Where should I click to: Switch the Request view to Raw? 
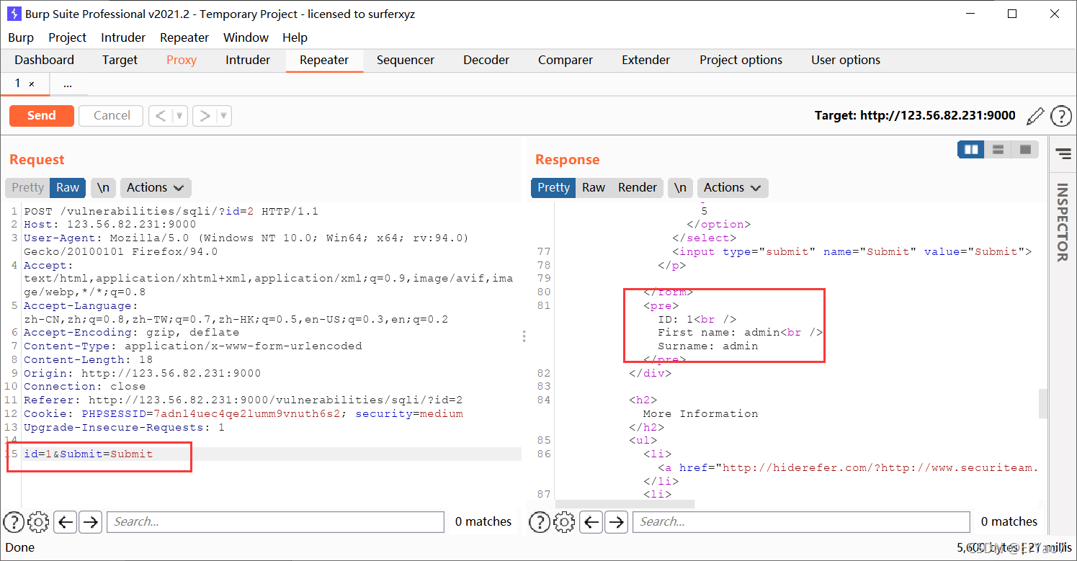point(68,187)
